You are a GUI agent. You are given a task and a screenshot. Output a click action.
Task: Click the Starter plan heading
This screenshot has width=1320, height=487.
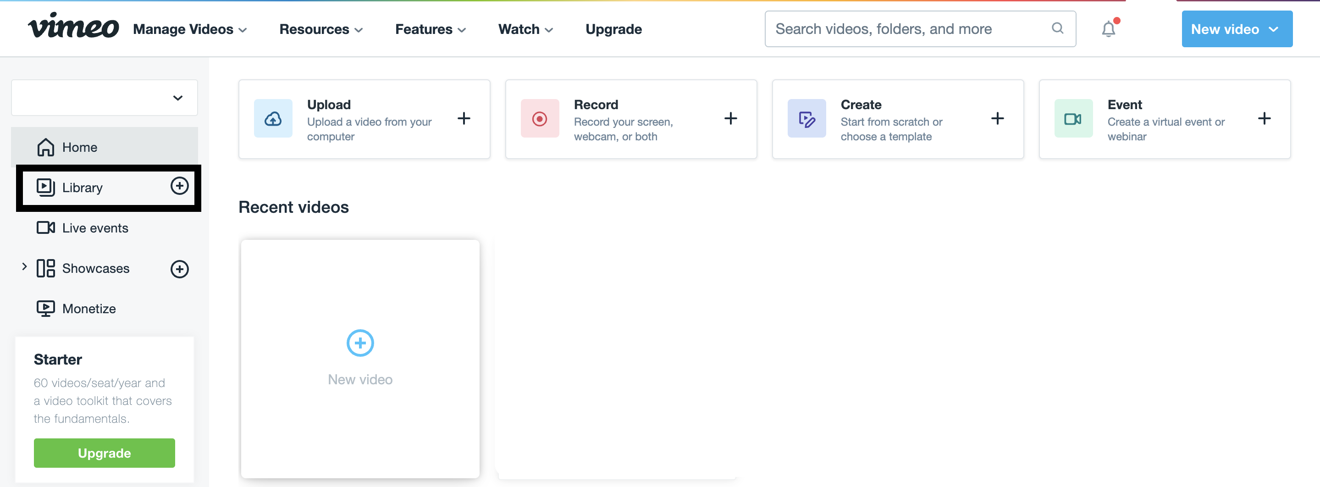tap(58, 359)
